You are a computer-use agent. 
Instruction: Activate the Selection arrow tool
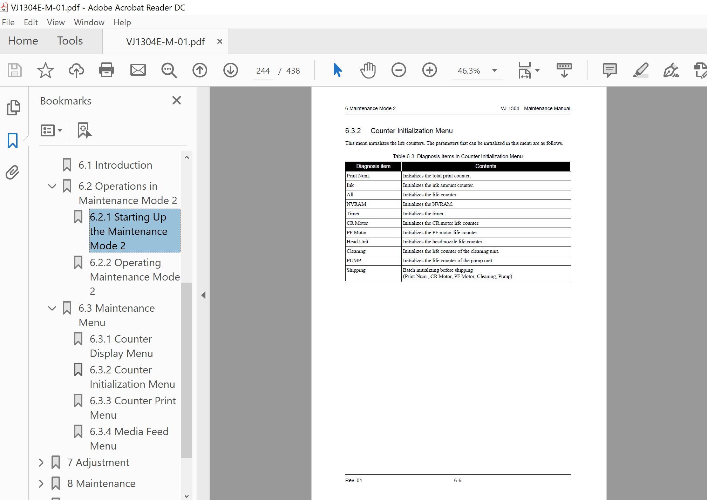coord(337,70)
